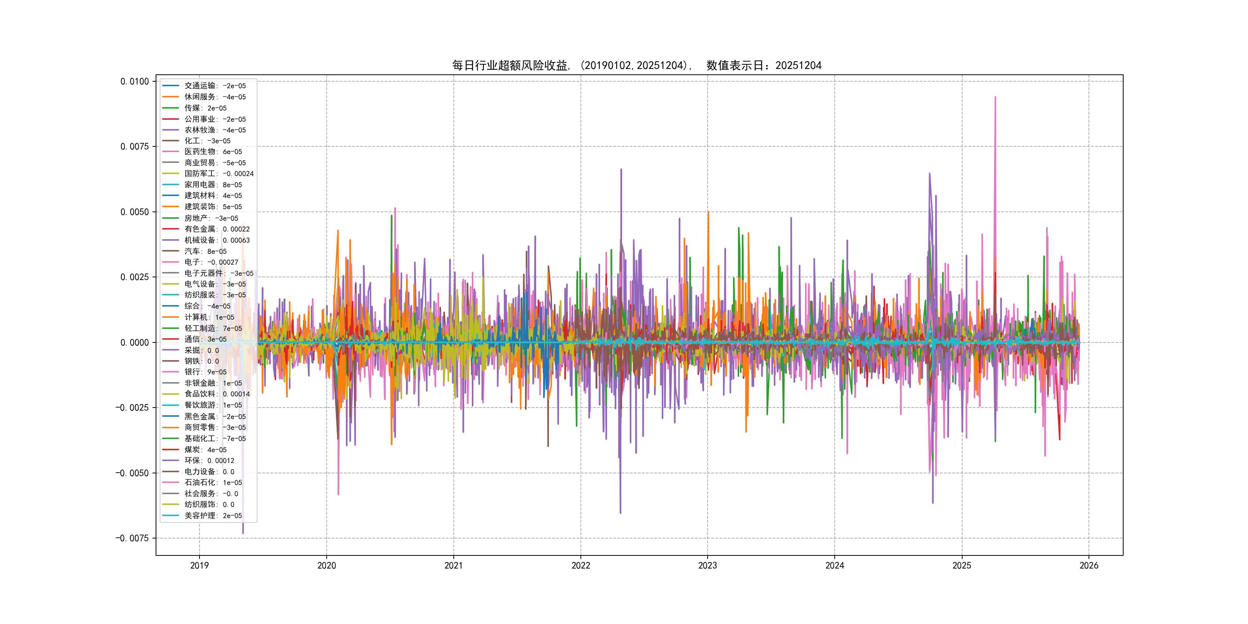
Task: Click the -0.0075 y-axis tick label
Action: (x=132, y=538)
